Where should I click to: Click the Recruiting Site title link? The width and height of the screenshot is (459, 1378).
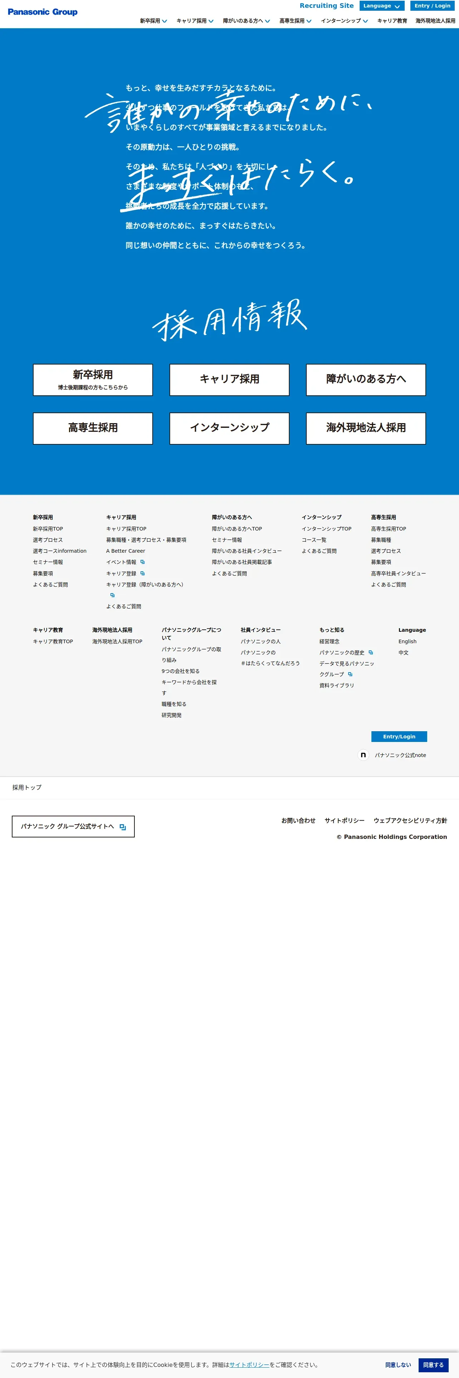[x=326, y=6]
